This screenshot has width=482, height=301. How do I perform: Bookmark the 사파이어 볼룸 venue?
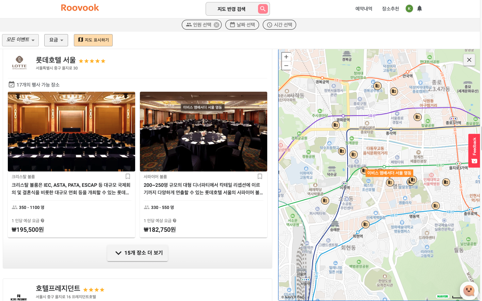260,176
